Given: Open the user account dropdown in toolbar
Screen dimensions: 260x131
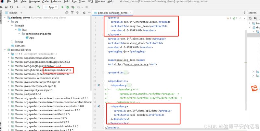Looking at the screenshot, I should tap(31, 7).
